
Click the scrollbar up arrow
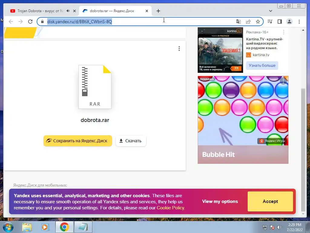point(303,30)
